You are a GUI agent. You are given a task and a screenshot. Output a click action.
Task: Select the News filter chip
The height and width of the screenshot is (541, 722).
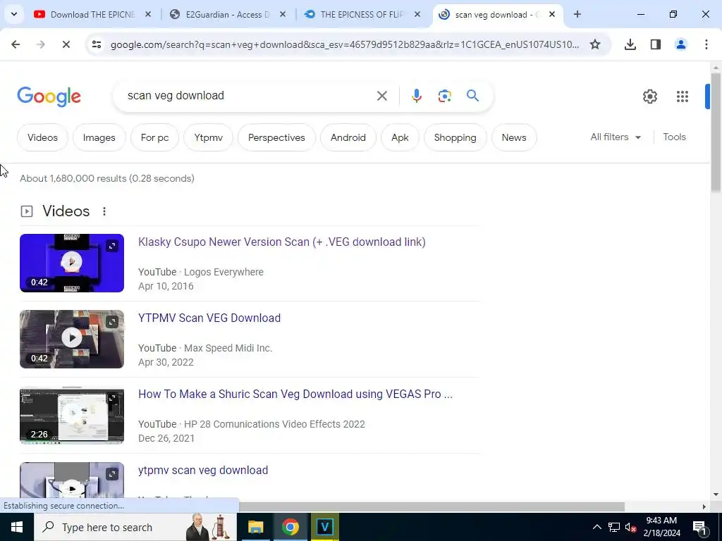514,137
